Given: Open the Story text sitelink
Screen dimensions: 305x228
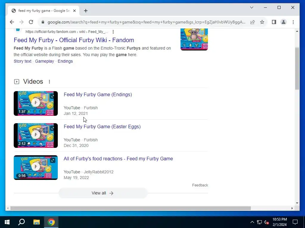Looking at the screenshot, I should coord(23,61).
